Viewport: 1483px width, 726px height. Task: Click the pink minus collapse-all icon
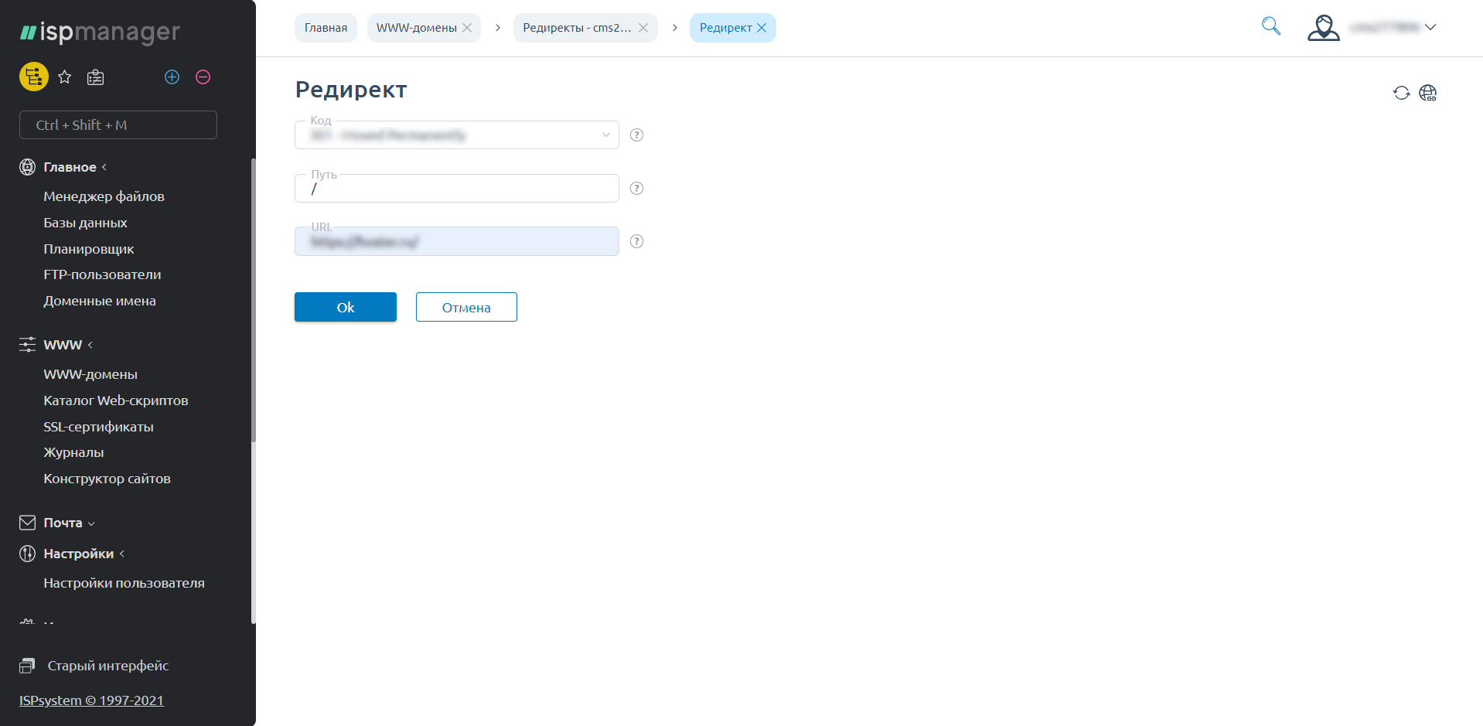coord(203,77)
